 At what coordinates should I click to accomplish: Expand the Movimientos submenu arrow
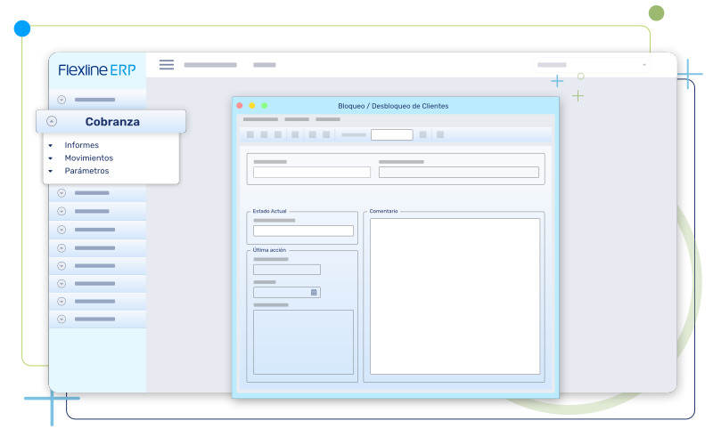(51, 158)
